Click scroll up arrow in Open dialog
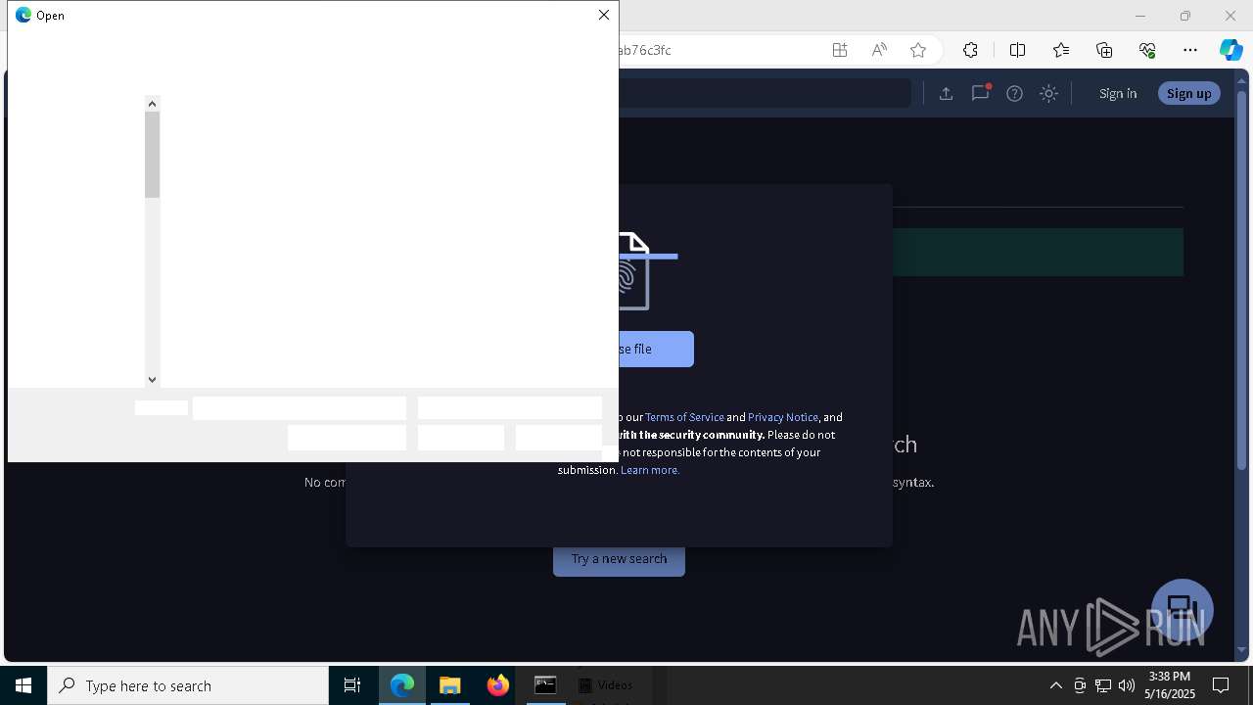The width and height of the screenshot is (1253, 705). [x=152, y=104]
